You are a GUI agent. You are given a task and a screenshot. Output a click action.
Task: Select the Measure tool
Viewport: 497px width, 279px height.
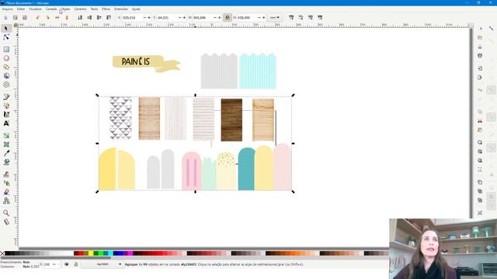6,222
